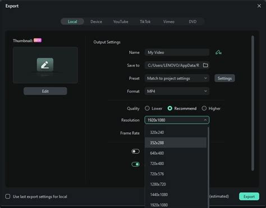This screenshot has width=266, height=208.
Task: Open preset Settings button
Action: 224,78
